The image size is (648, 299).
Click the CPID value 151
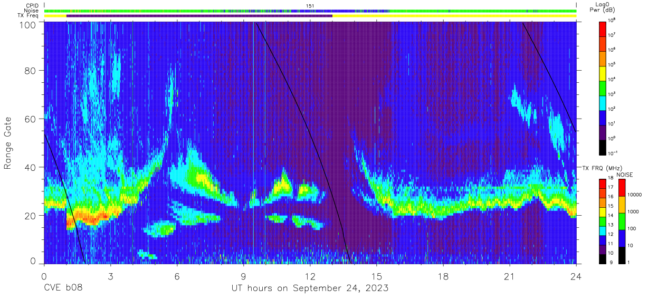point(310,6)
